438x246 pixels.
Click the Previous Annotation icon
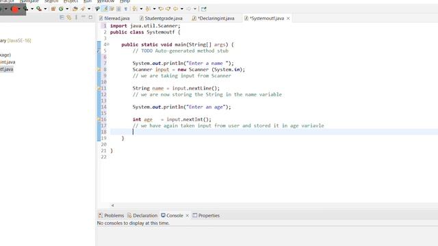148,9
